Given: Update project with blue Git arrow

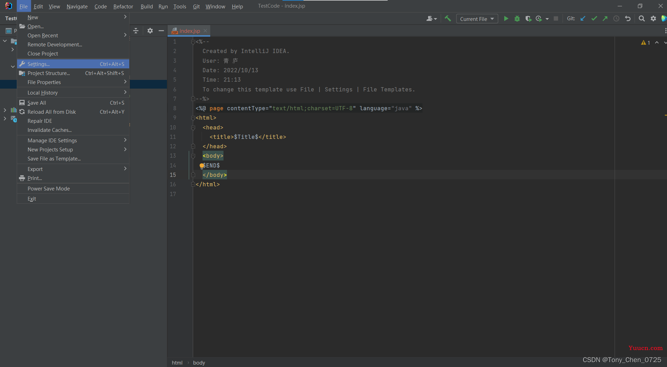Looking at the screenshot, I should pyautogui.click(x=583, y=18).
